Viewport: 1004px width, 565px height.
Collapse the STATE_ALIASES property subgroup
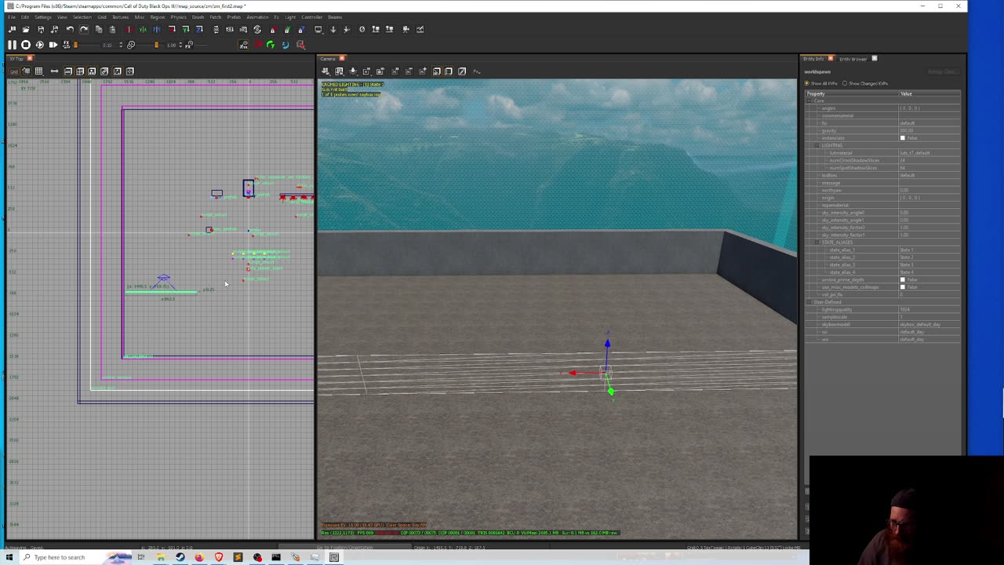point(816,242)
